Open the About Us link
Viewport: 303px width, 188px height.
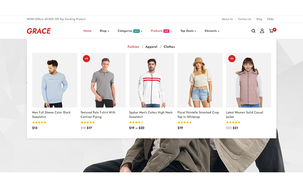[x=227, y=19]
